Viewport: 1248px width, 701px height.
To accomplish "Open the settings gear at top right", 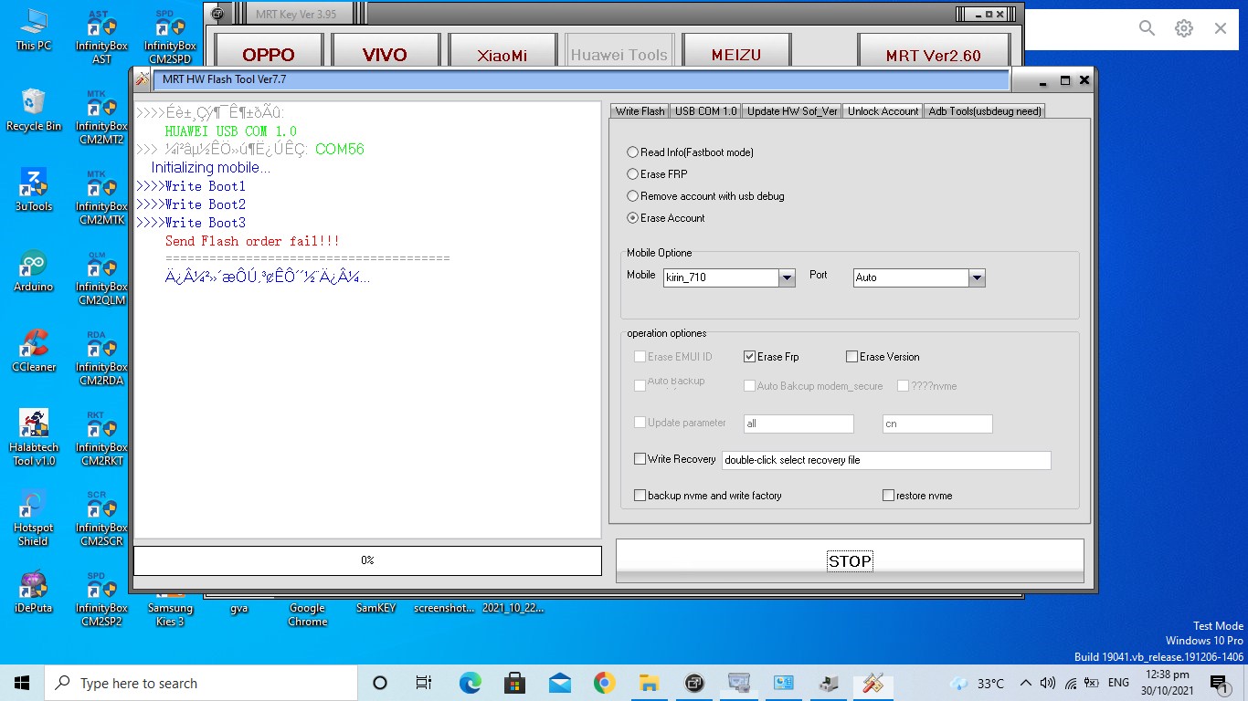I will pyautogui.click(x=1184, y=28).
